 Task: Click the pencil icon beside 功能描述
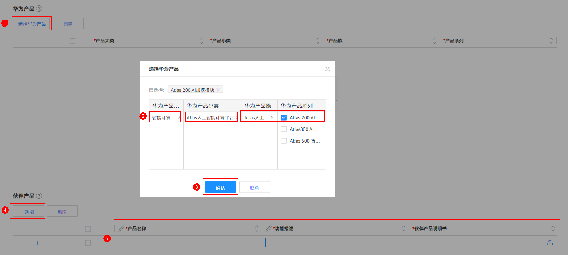[268, 228]
